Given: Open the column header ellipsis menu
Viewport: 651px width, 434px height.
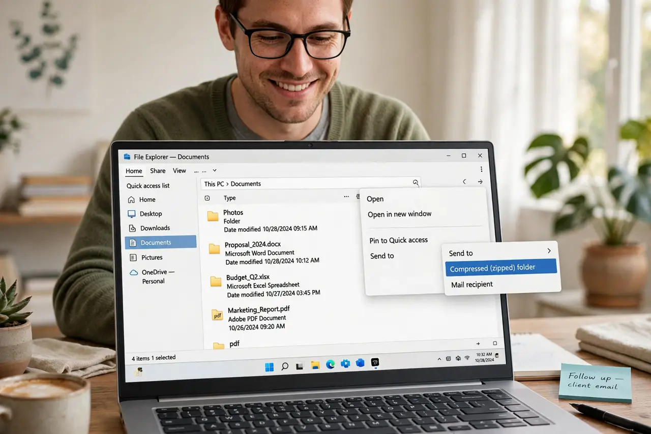Looking at the screenshot, I should tap(346, 196).
